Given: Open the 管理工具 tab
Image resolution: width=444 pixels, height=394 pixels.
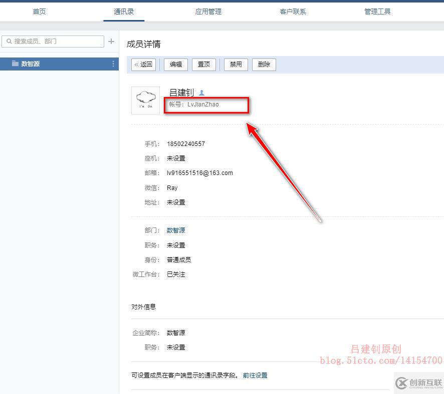Looking at the screenshot, I should point(377,11).
